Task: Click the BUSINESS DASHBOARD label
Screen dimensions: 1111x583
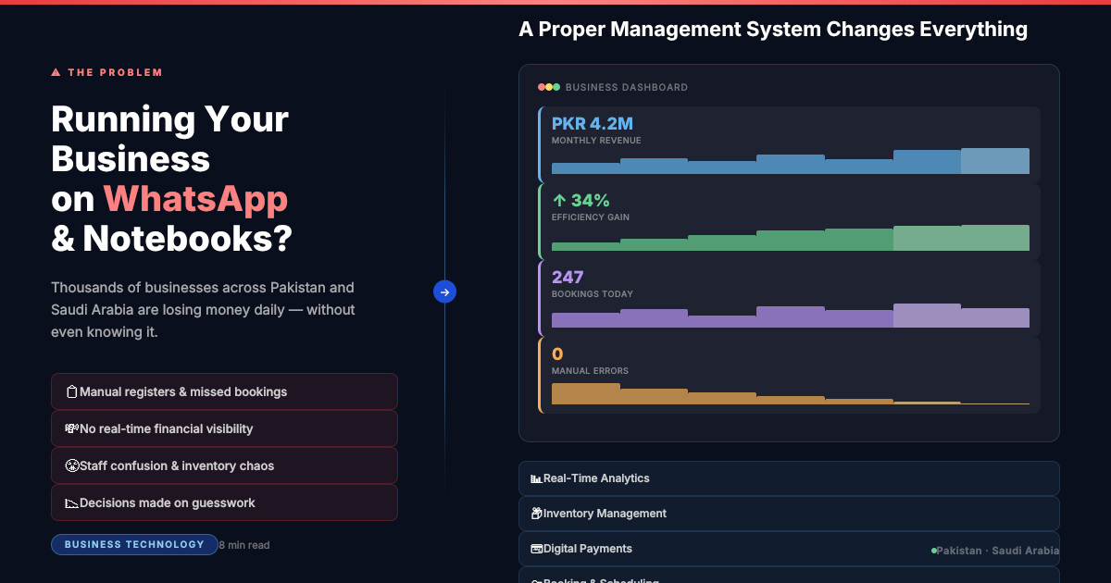Action: [x=627, y=87]
